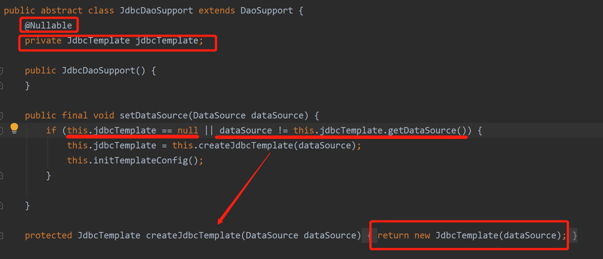This screenshot has height=259, width=603.
Task: Click the 'void' return type
Action: tap(103, 115)
